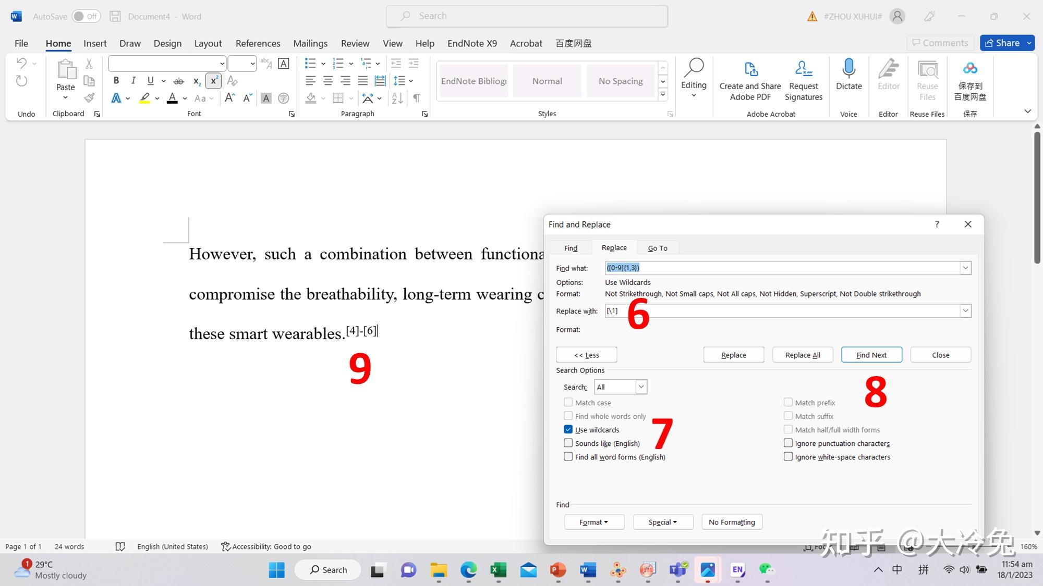Uncheck the Use wildcards checkbox
Screen dimensions: 1043x586
(568, 430)
